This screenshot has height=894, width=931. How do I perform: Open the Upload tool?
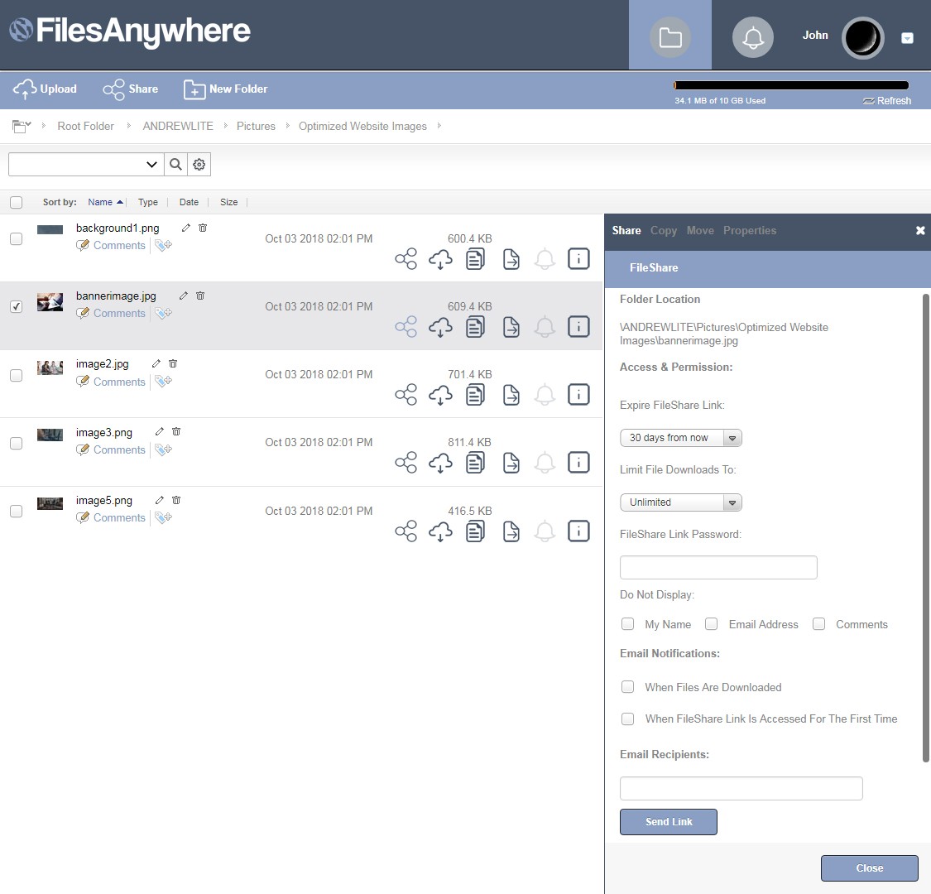(x=45, y=89)
